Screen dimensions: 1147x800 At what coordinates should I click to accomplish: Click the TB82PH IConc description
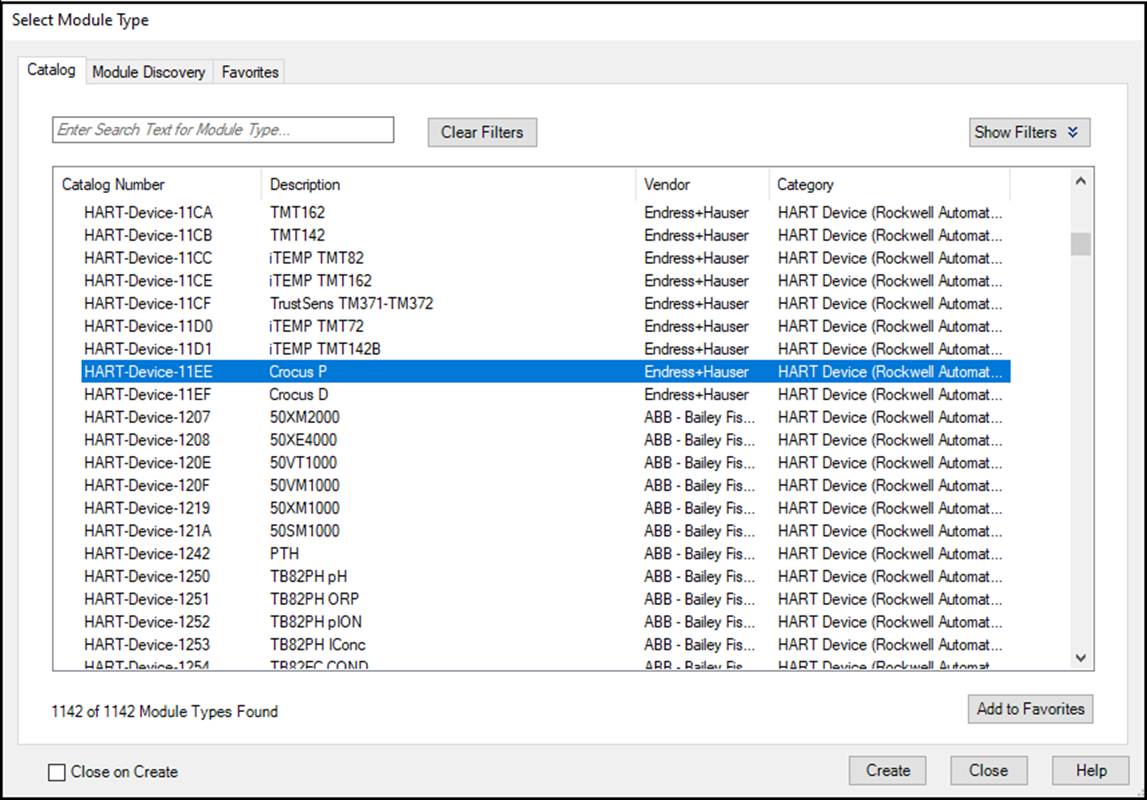(318, 645)
